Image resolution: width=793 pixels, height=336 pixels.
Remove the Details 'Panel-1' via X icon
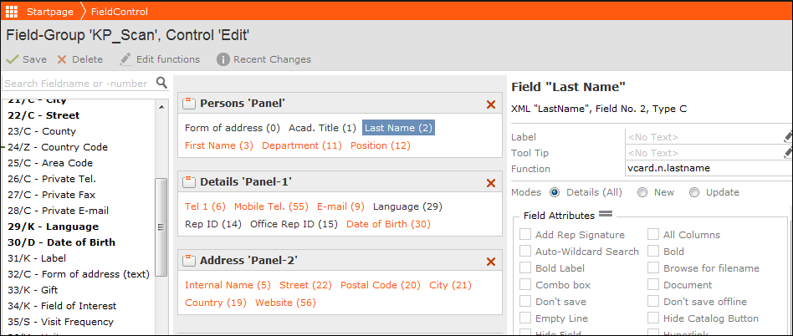tap(490, 182)
